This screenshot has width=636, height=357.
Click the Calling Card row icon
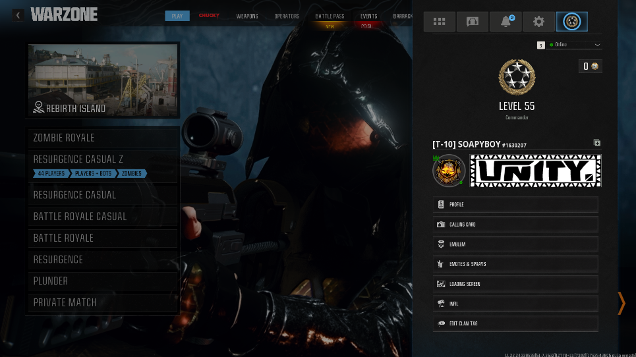[x=441, y=225]
